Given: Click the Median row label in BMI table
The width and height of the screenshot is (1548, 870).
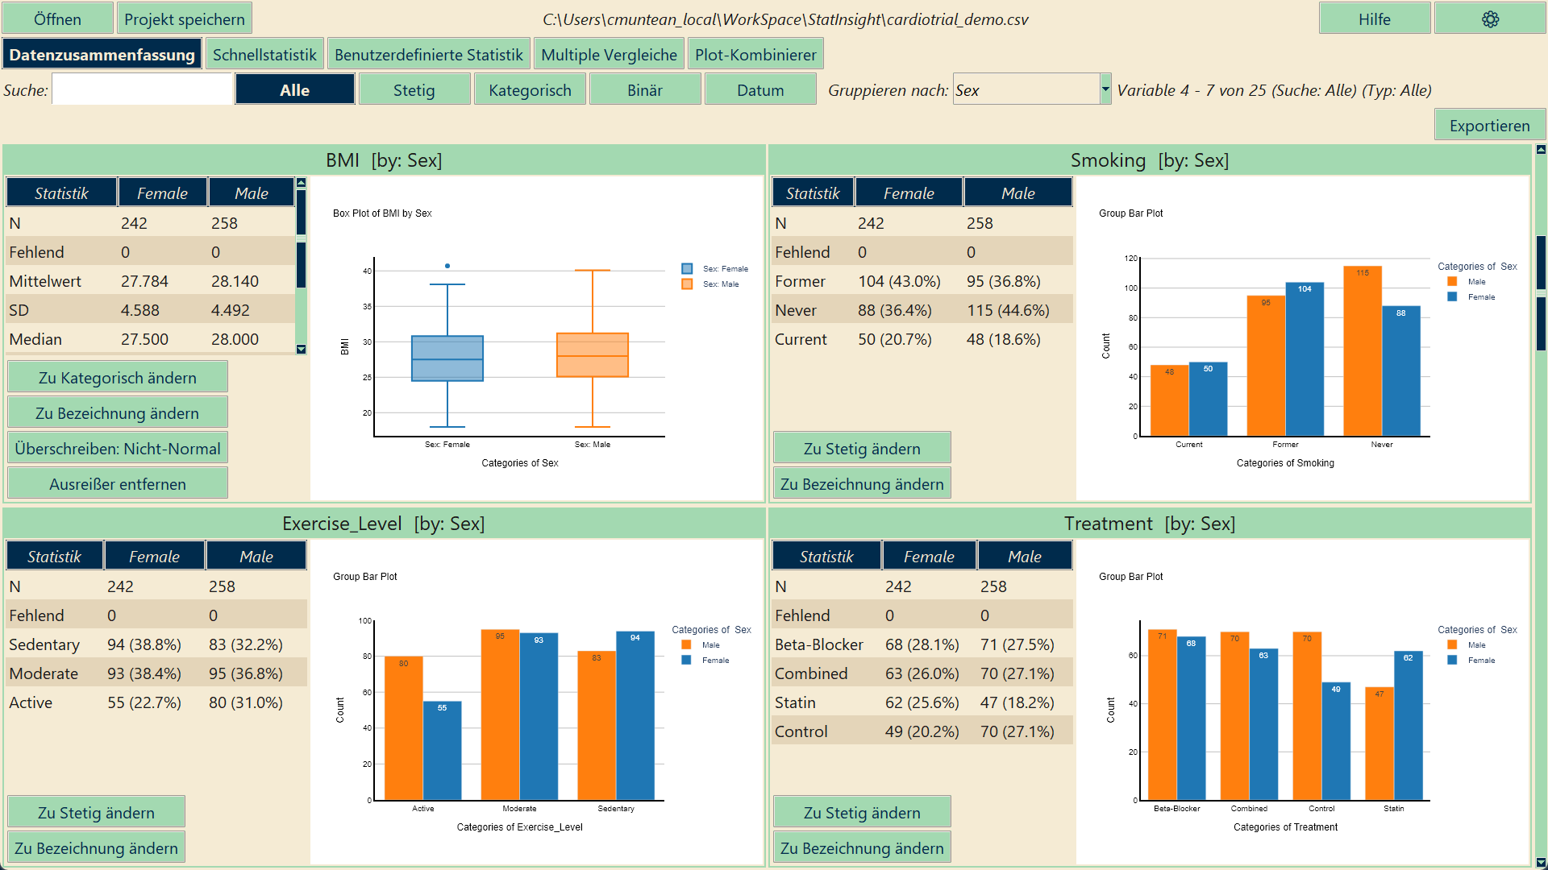Looking at the screenshot, I should point(35,339).
